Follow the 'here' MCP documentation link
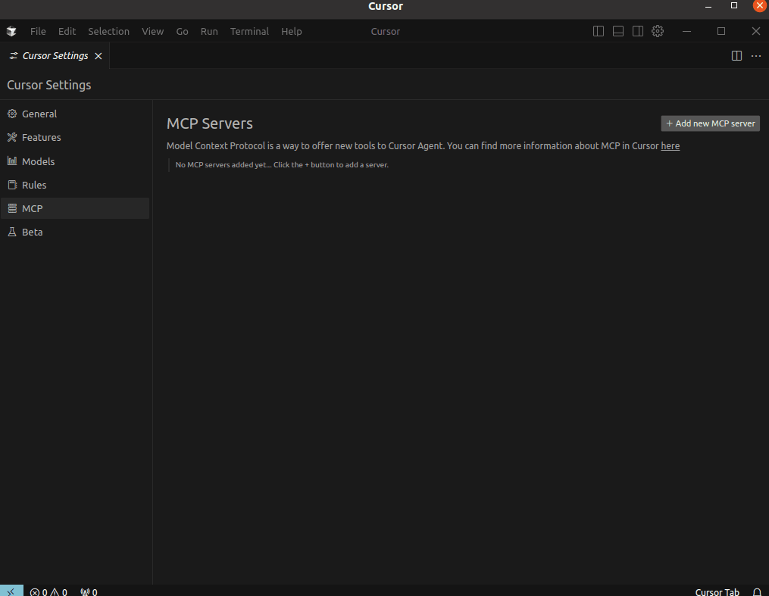 click(670, 146)
